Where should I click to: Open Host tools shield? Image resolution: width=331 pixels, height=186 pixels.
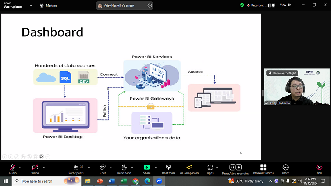tap(168, 169)
